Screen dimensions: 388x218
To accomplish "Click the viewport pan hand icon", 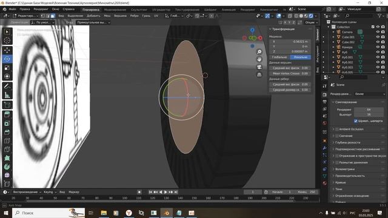I will click(x=259, y=59).
